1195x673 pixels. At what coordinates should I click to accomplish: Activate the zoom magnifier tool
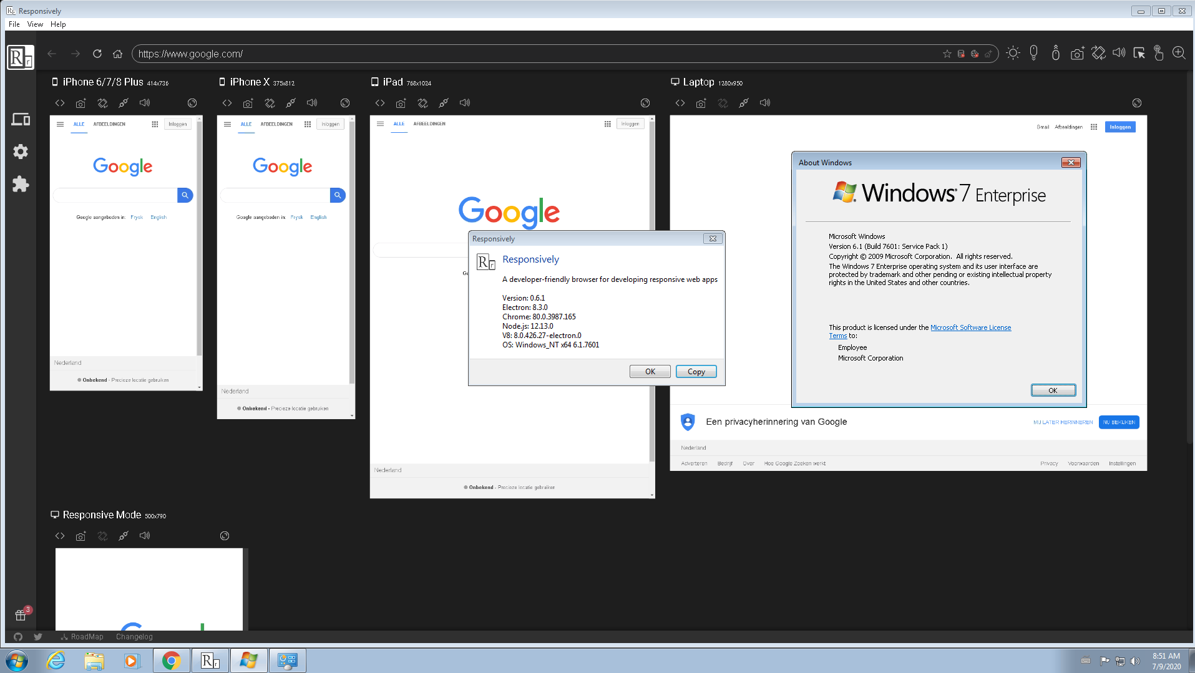[x=1179, y=53]
